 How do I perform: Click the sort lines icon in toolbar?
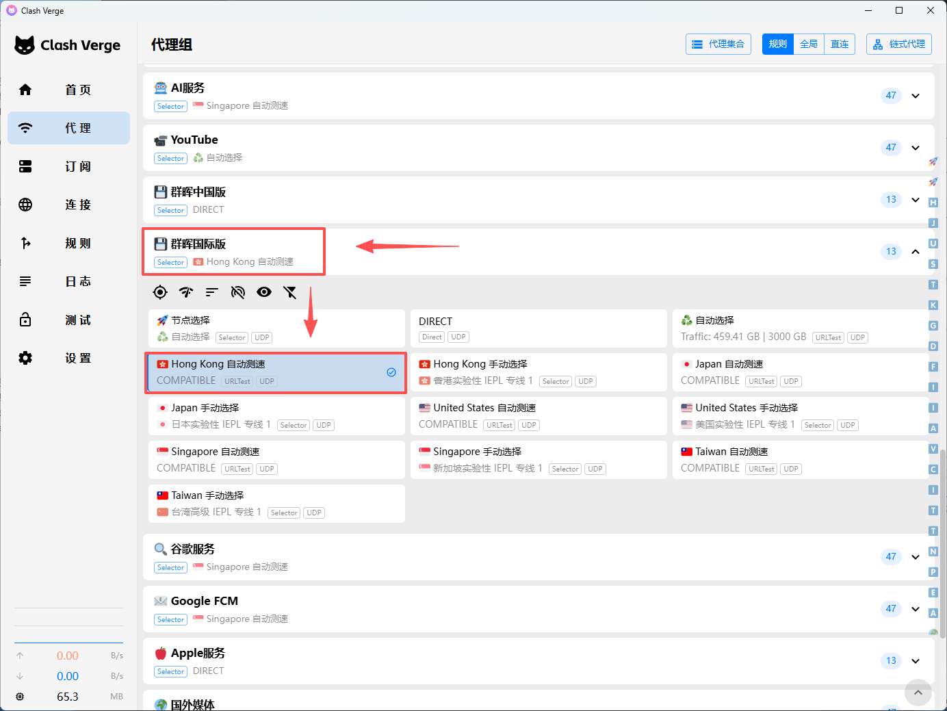click(x=212, y=292)
